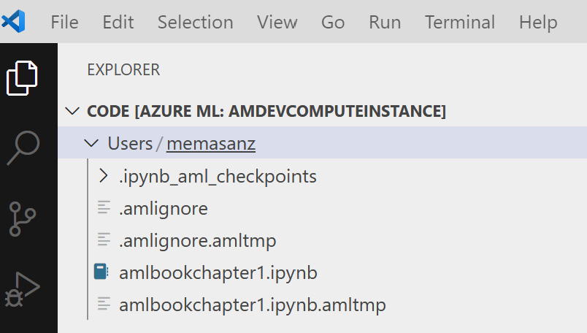
Task: Collapse the CODE [AZURE ML] workspace section
Action: tap(72, 111)
